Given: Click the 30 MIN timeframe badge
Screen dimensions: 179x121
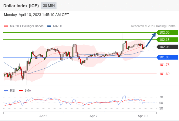Looking at the screenshot, I should click(x=49, y=6).
